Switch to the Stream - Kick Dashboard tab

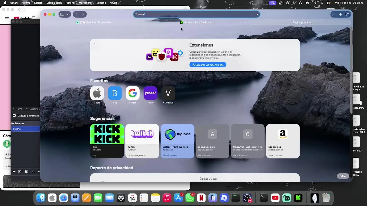[197, 22]
